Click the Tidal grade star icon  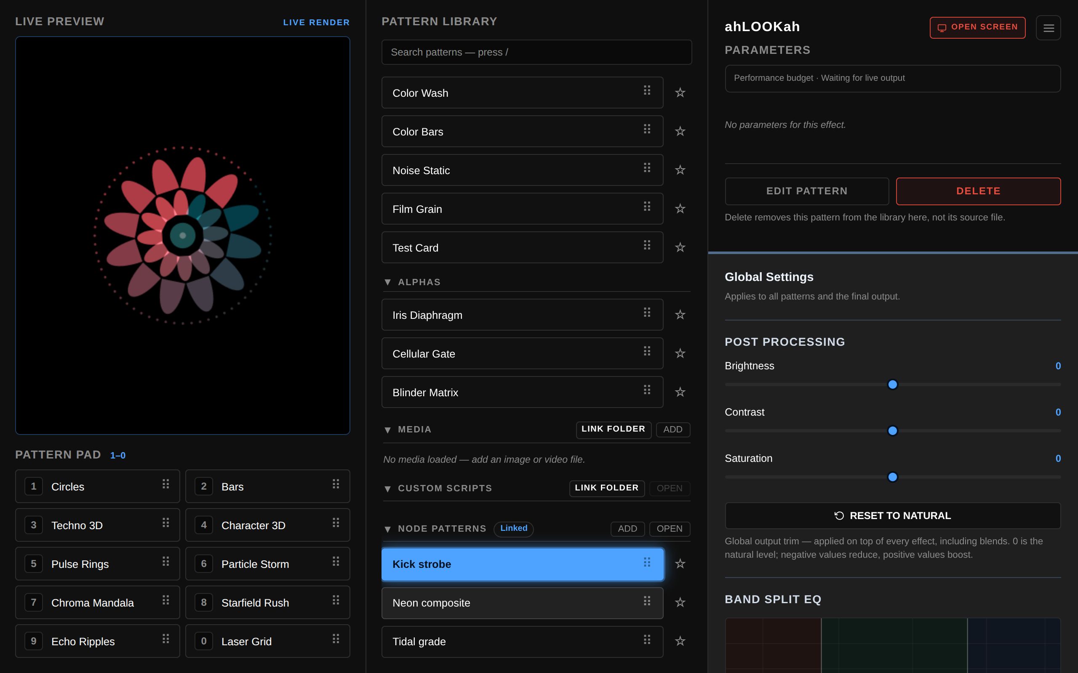pos(680,641)
